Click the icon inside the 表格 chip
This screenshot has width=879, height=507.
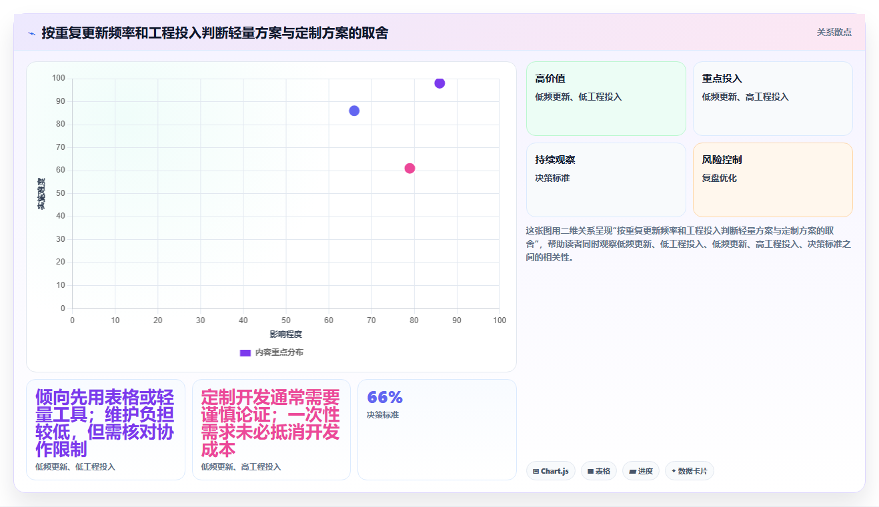click(590, 471)
